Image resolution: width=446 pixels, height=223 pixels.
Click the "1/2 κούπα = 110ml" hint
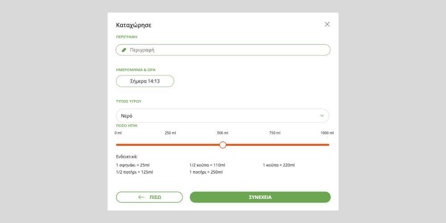[x=207, y=165]
